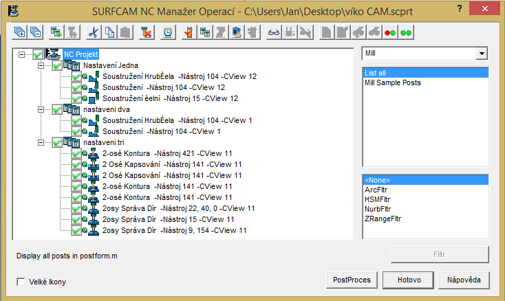Click setup icon beside nastaveni dva

pos(72,109)
